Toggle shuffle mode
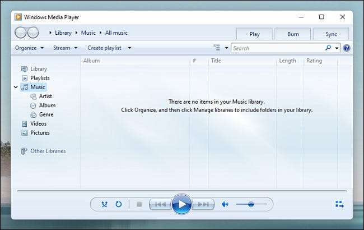The image size is (364, 230). [x=105, y=204]
